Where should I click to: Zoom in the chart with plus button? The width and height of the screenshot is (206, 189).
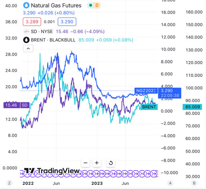pyautogui.click(x=97, y=163)
